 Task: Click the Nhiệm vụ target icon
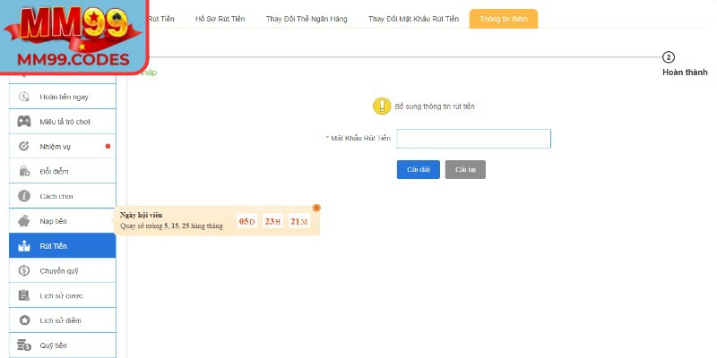[24, 146]
